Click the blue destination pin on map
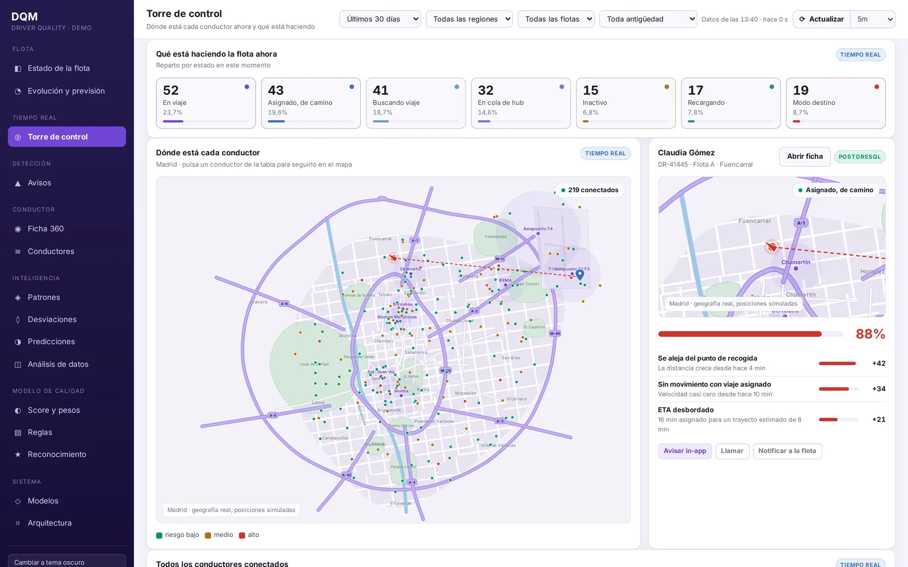908x567 pixels. tap(580, 274)
